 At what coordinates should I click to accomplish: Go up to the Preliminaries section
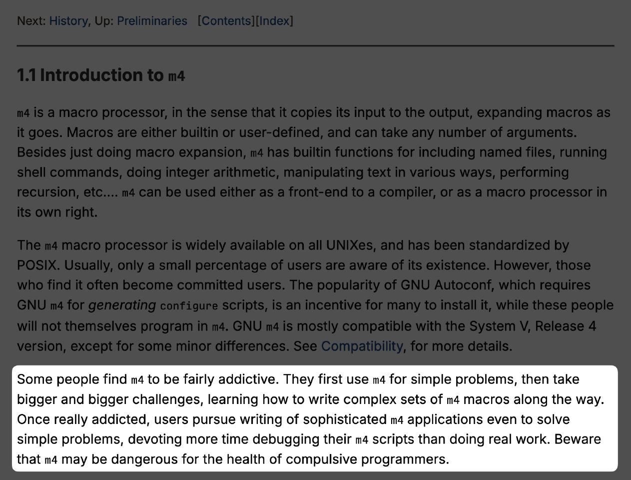[152, 21]
